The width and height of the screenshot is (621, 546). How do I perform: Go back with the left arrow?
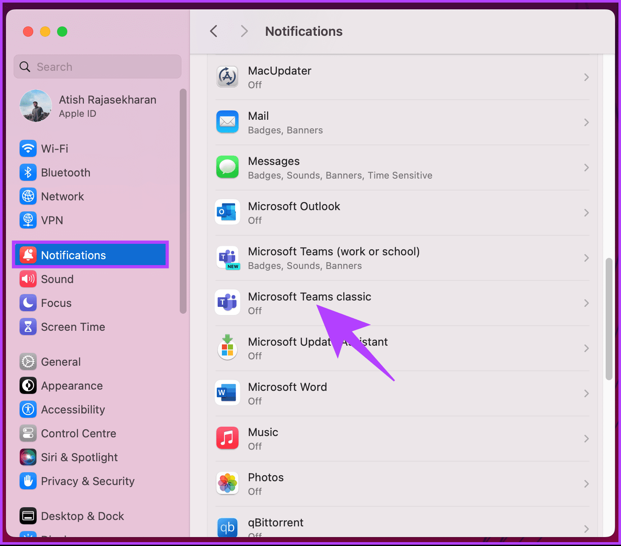214,31
